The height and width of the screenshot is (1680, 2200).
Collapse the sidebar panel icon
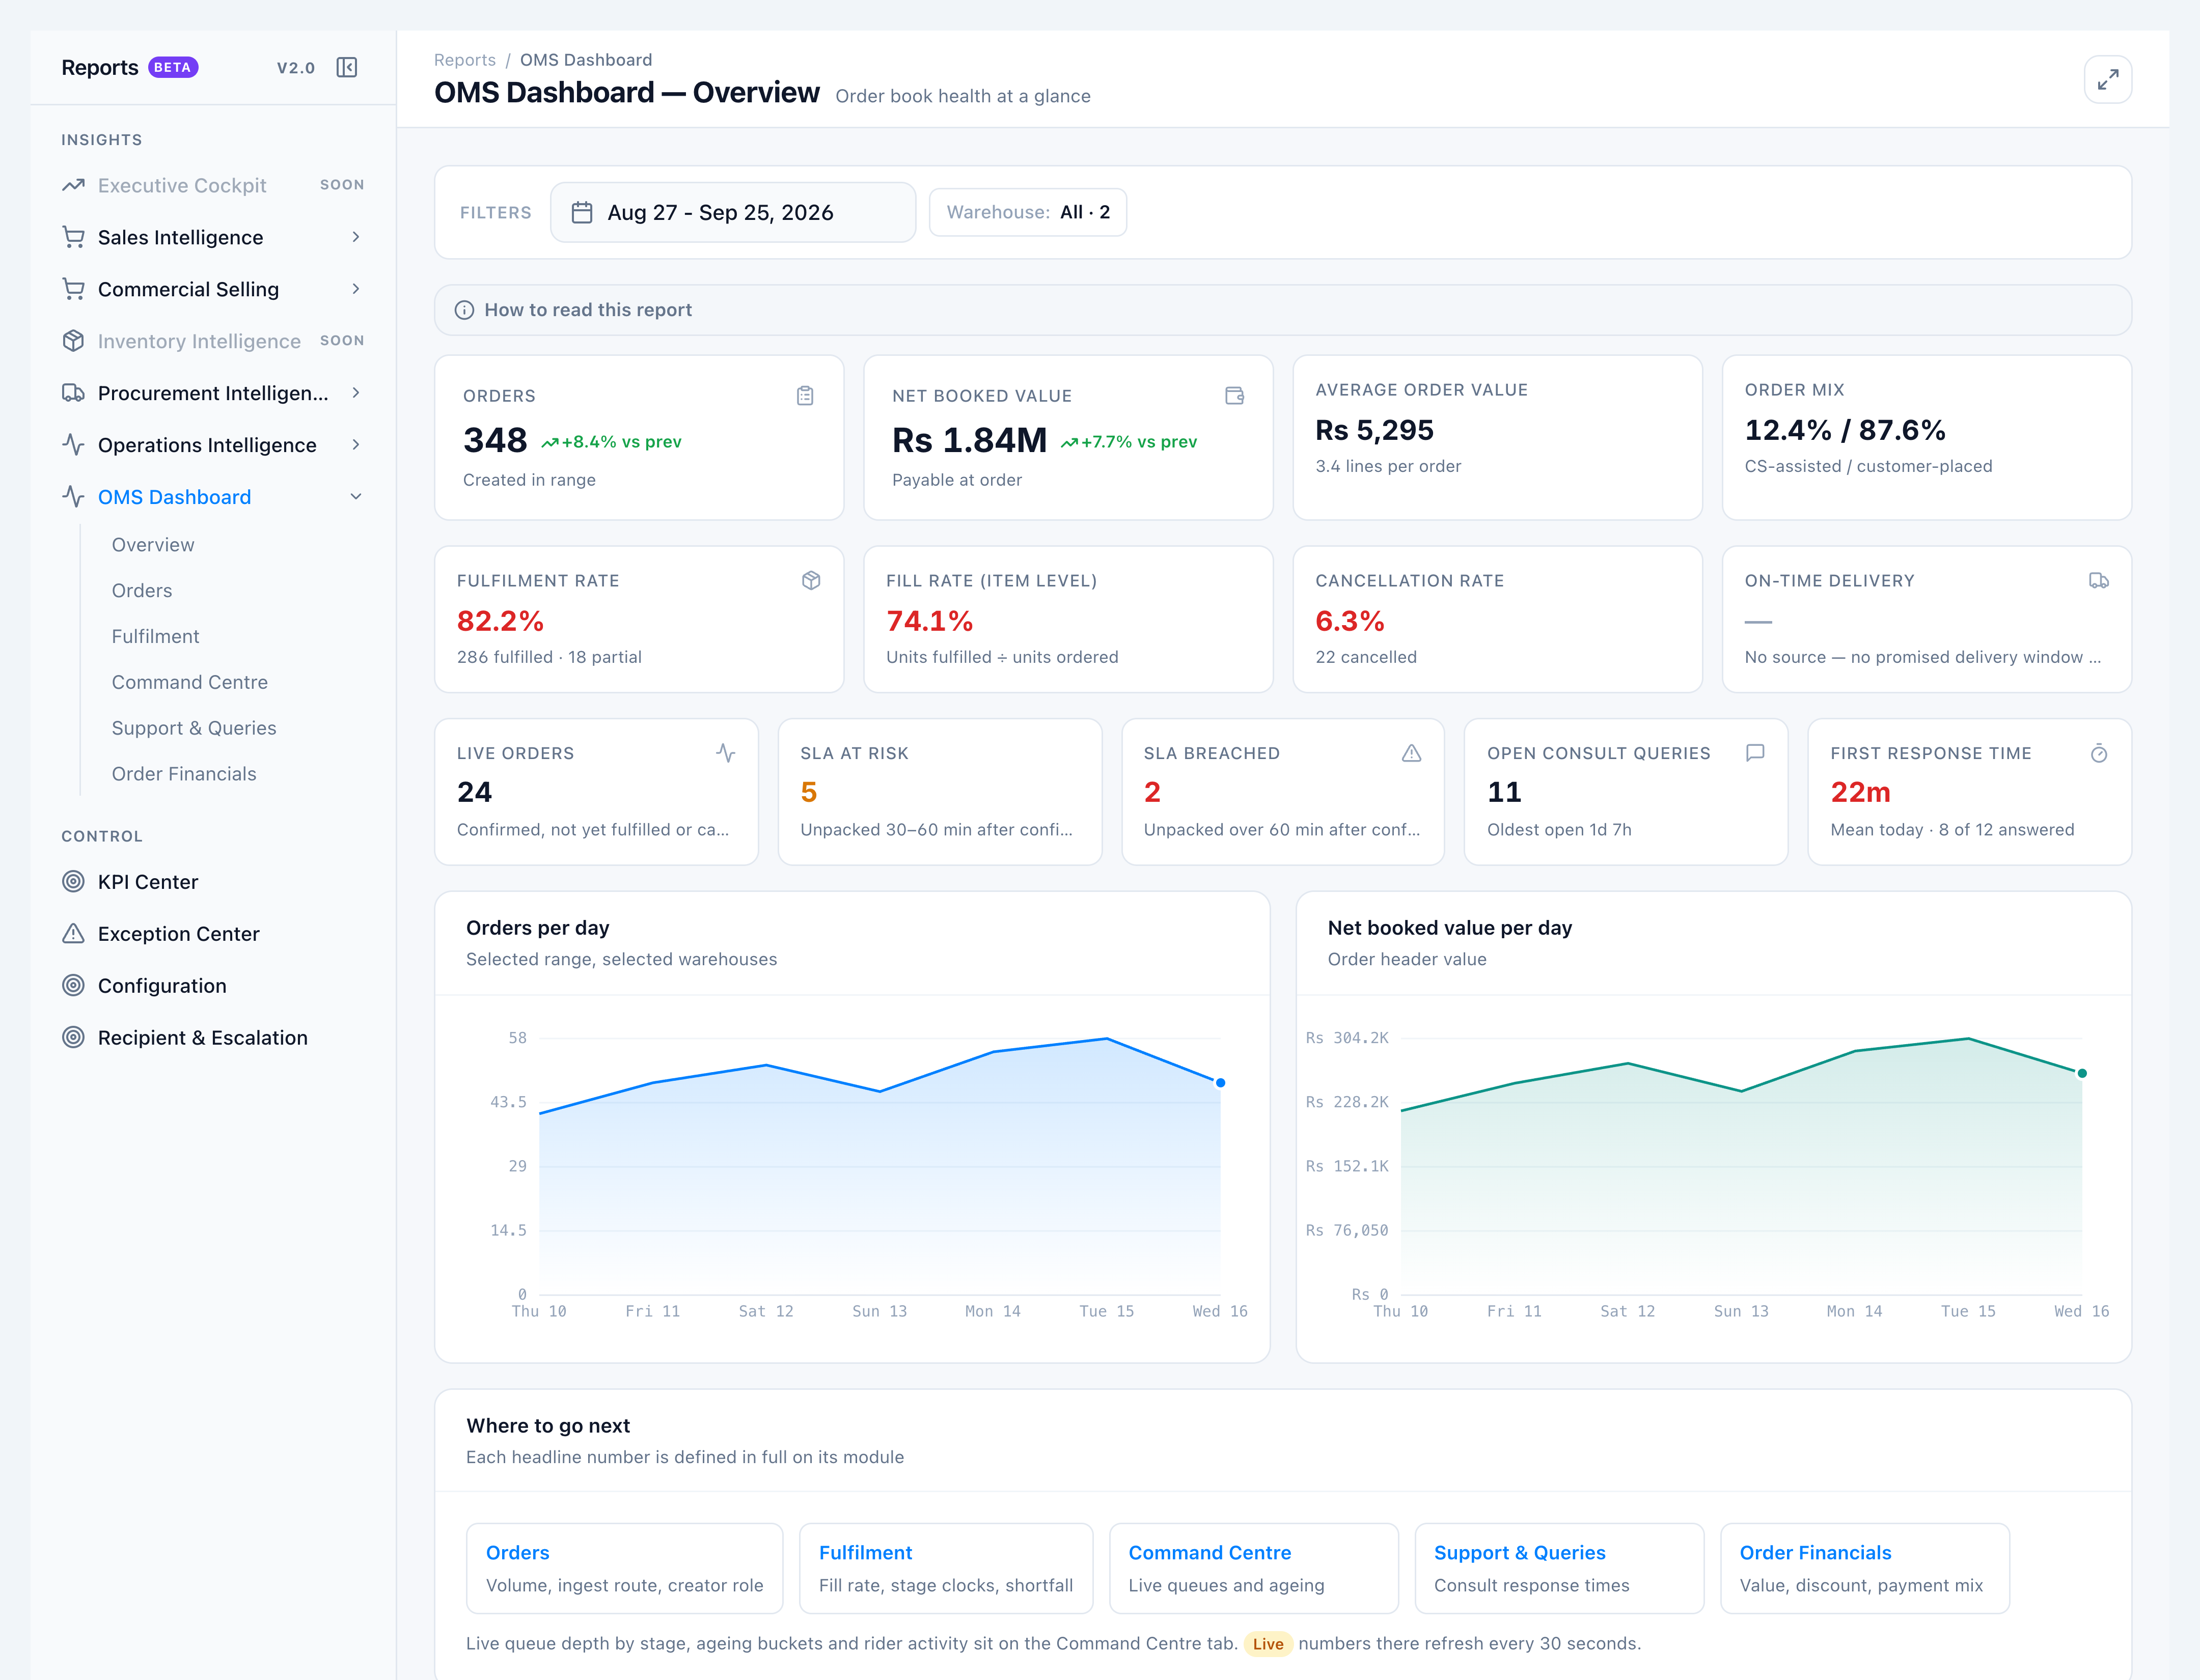[347, 67]
